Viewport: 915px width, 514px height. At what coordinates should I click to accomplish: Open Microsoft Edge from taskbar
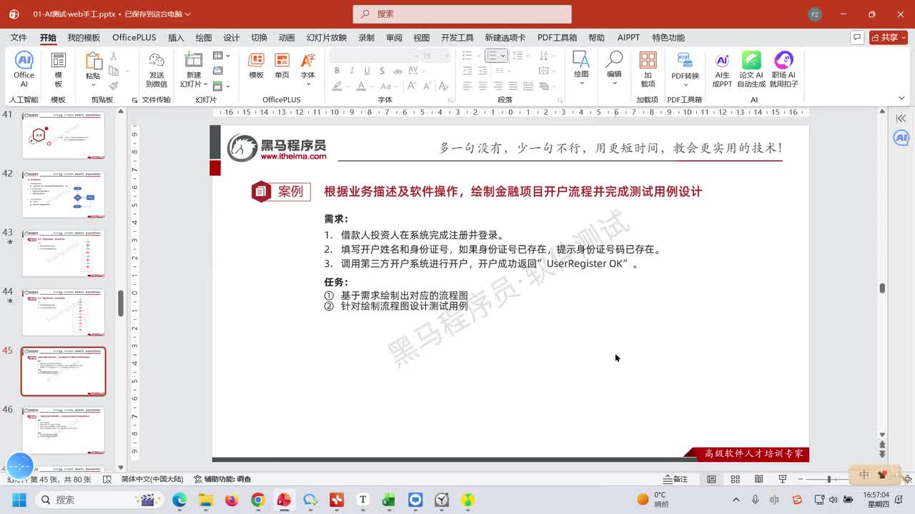[179, 500]
